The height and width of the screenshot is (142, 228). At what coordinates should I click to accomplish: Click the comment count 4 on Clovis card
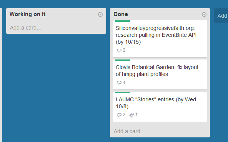pyautogui.click(x=124, y=83)
